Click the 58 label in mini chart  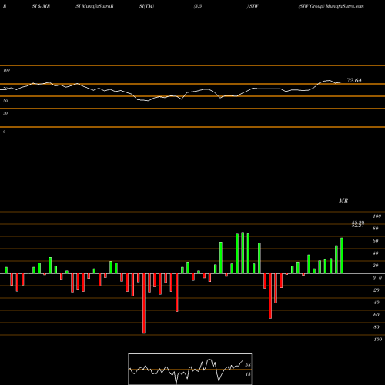pos(248,365)
